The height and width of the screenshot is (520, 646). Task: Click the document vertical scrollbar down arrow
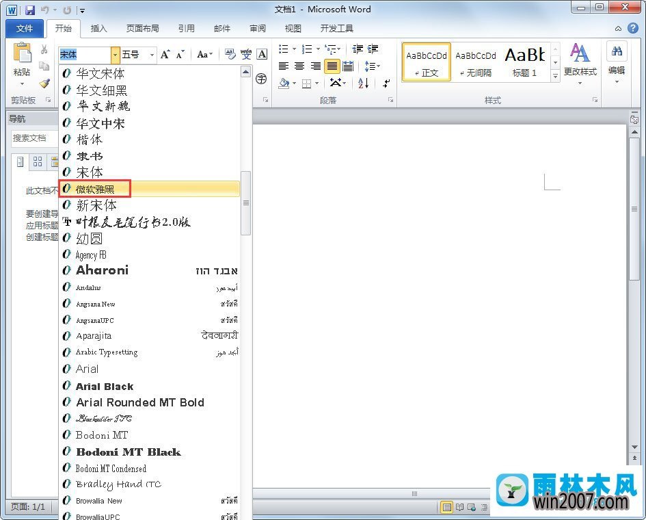(634, 447)
